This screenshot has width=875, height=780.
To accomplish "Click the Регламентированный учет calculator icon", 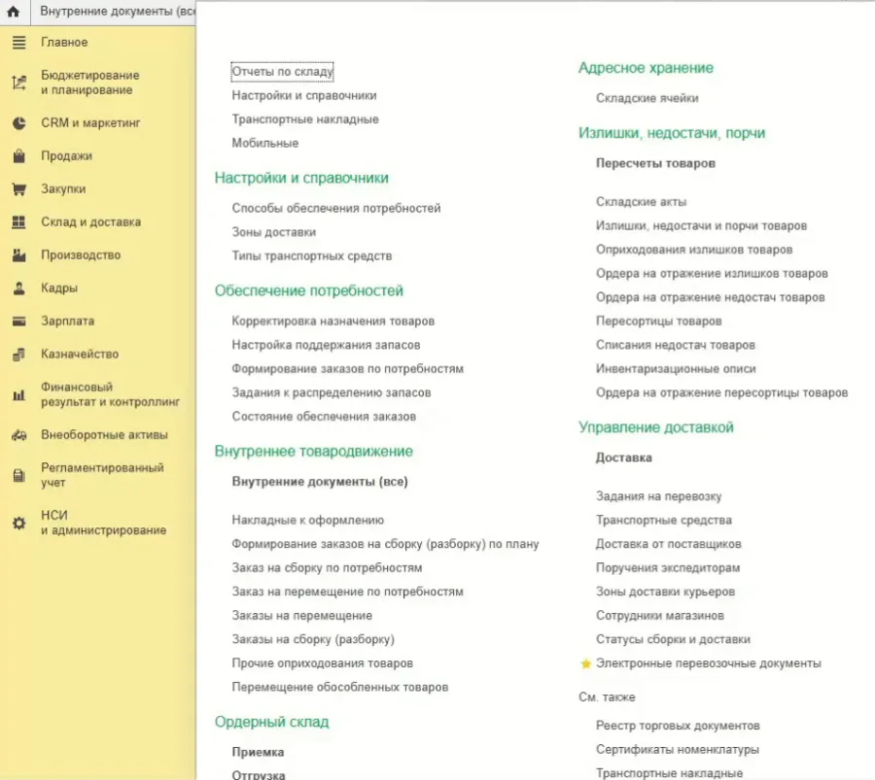I will tap(19, 476).
